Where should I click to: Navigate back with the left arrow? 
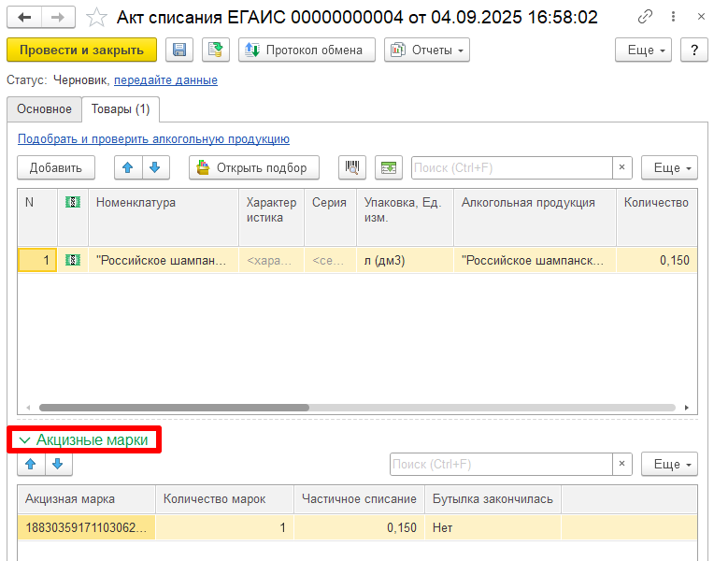coord(24,17)
